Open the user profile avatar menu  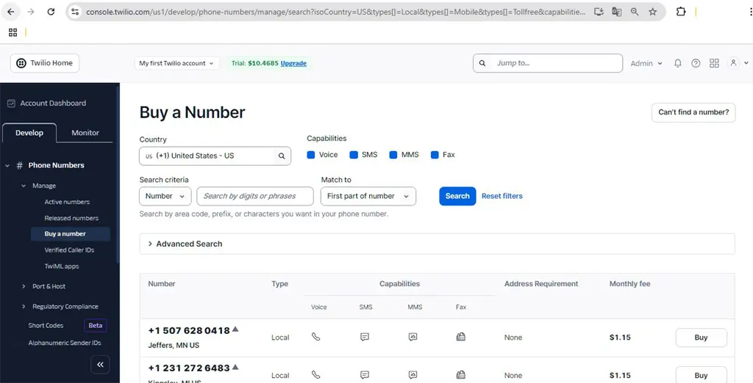pos(733,63)
